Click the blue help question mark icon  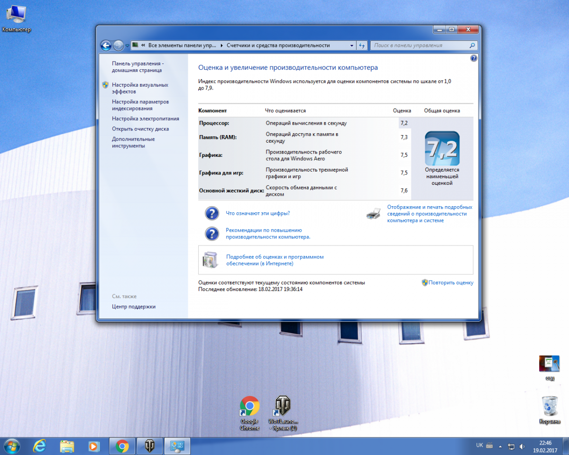point(473,58)
